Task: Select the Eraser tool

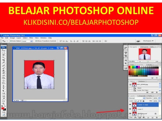Action: (x=4, y=75)
